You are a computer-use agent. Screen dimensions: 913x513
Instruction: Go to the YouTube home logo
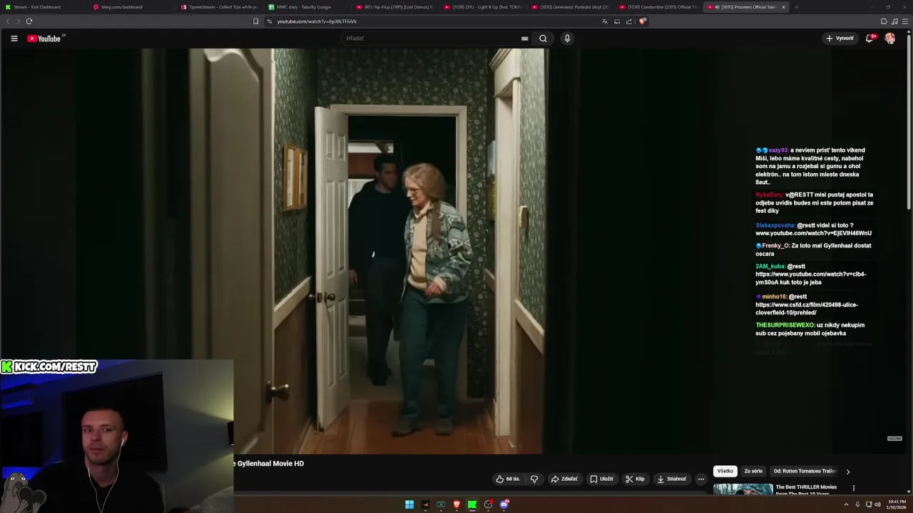coord(44,38)
